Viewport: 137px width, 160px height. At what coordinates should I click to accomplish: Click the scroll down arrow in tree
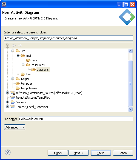coord(130,109)
